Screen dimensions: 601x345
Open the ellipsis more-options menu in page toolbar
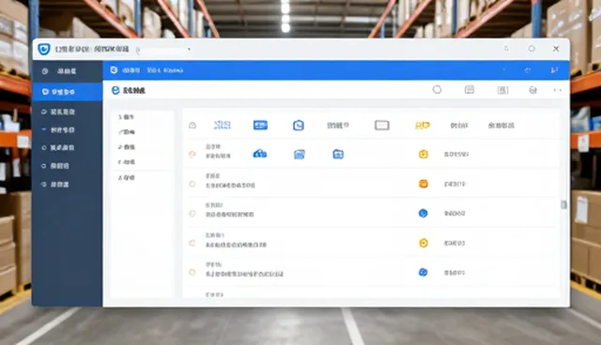click(x=557, y=90)
